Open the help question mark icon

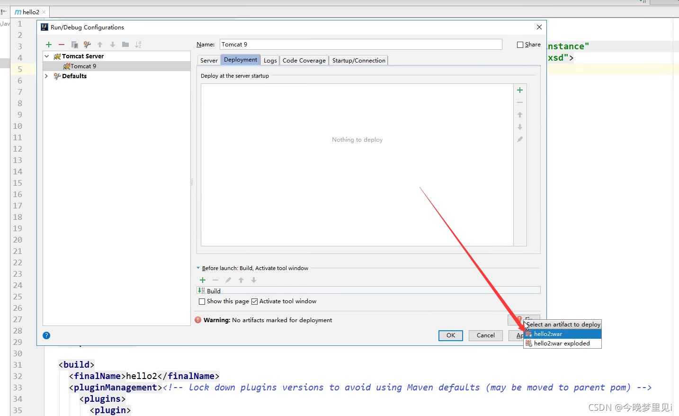[46, 335]
